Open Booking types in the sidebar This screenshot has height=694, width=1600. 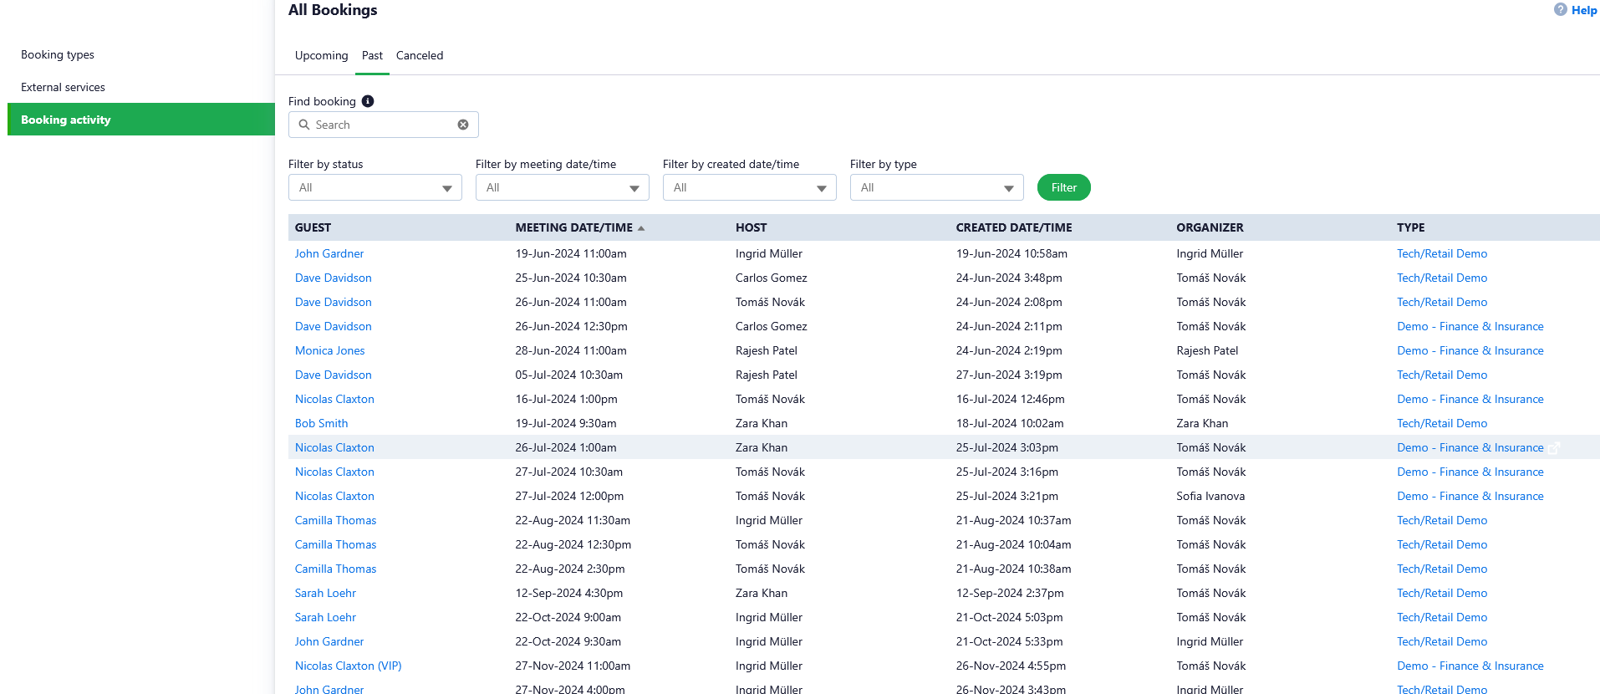pyautogui.click(x=58, y=55)
